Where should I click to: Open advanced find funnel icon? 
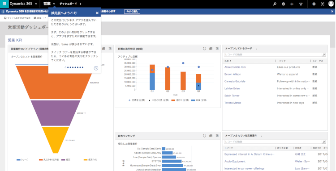[x=301, y=4]
